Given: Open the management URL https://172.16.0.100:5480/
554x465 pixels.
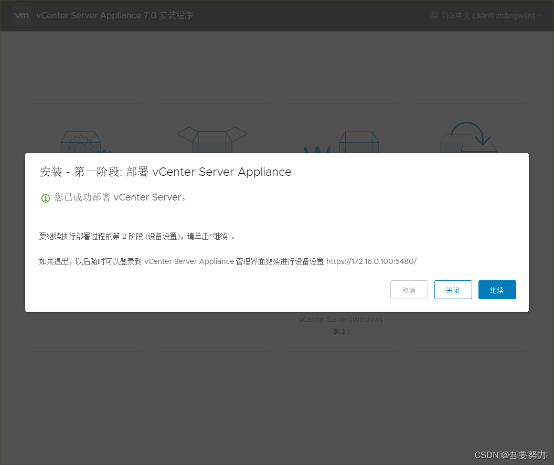Looking at the screenshot, I should (371, 261).
